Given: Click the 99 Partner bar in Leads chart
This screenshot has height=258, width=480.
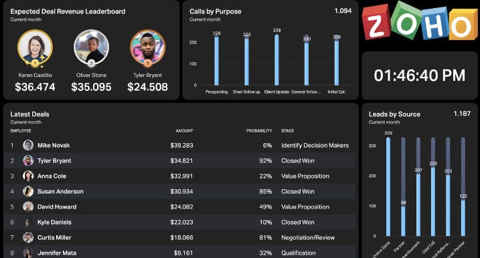Looking at the screenshot, I should [x=403, y=221].
